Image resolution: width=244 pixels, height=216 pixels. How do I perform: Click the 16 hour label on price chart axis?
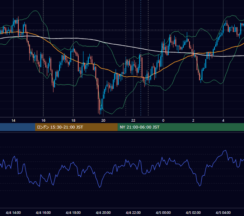[x=43, y=121]
